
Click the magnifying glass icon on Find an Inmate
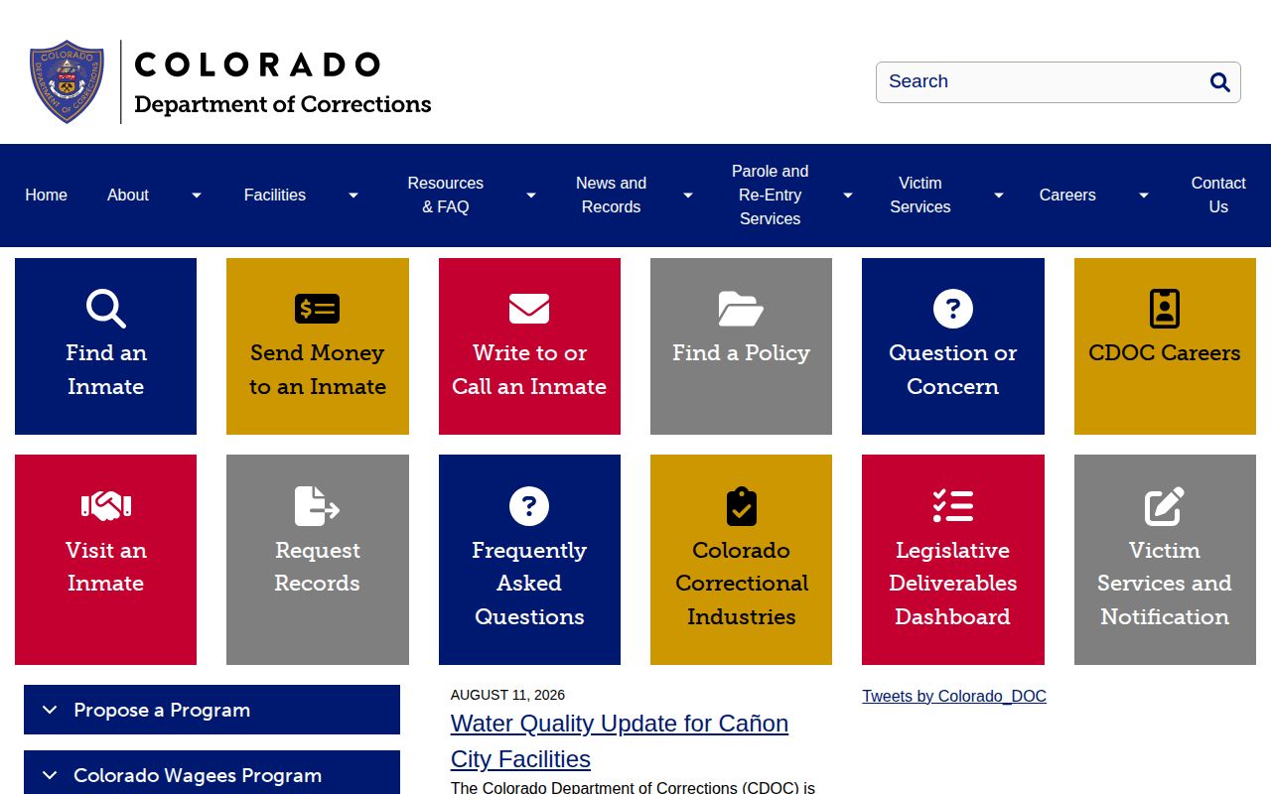point(105,309)
